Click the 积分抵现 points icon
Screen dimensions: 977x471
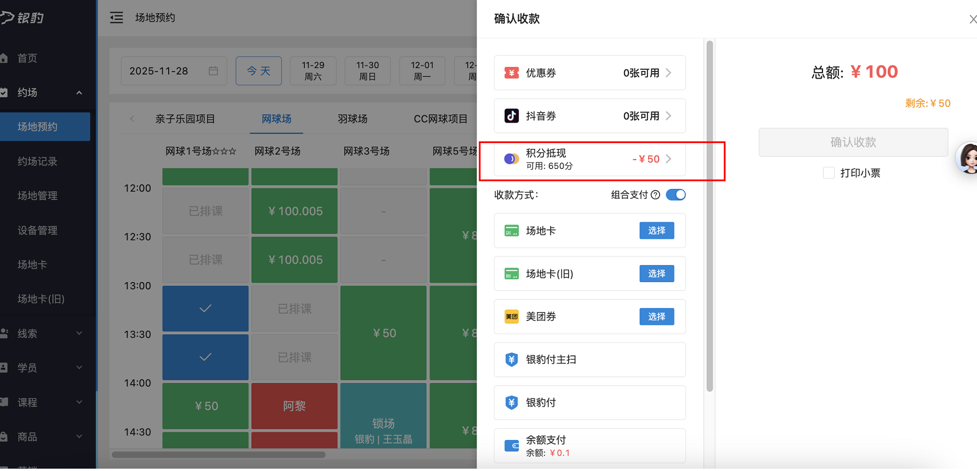(x=511, y=159)
